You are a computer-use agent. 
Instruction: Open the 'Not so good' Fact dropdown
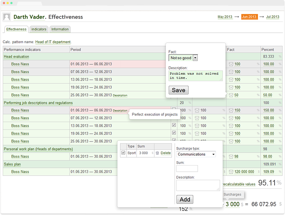pyautogui.click(x=195, y=58)
